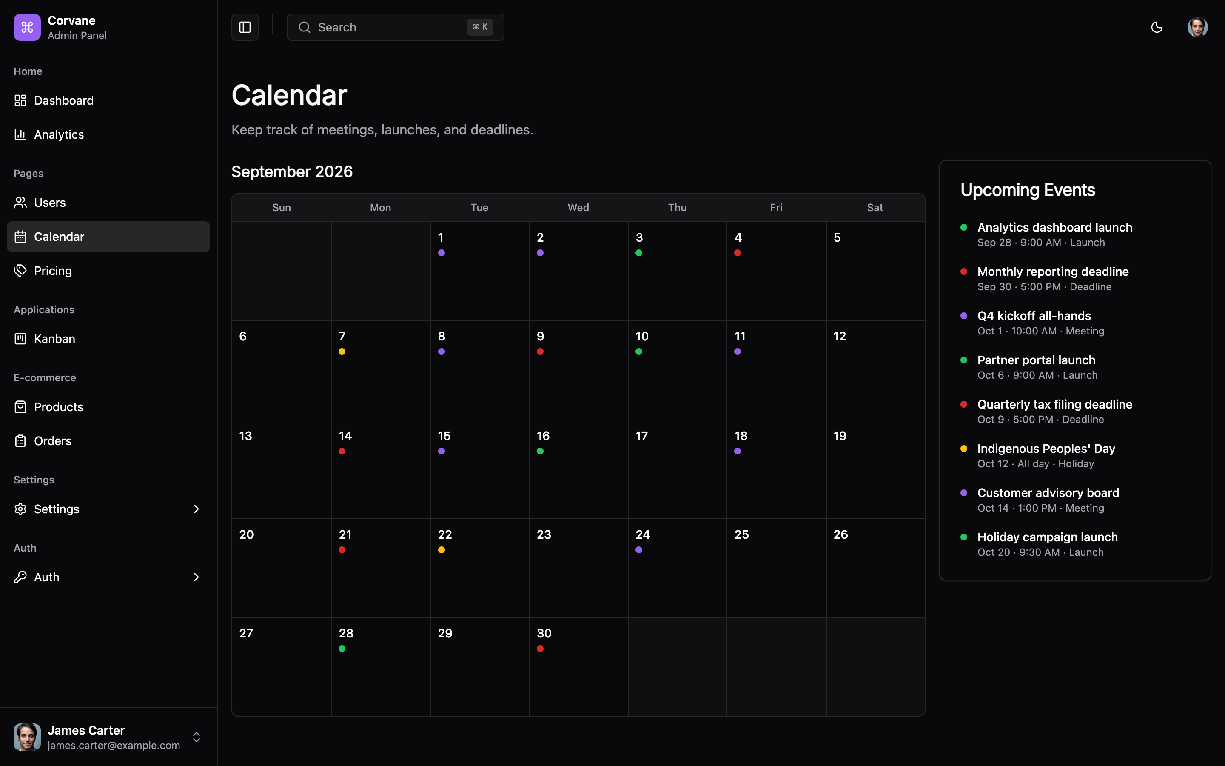Click the Analytics bar chart icon

(20, 134)
